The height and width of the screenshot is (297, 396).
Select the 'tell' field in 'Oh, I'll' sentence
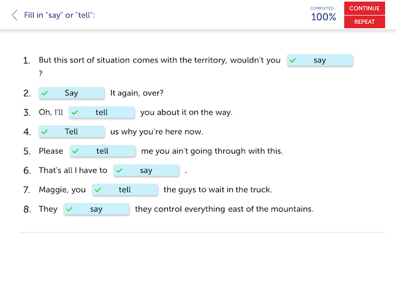tap(101, 112)
